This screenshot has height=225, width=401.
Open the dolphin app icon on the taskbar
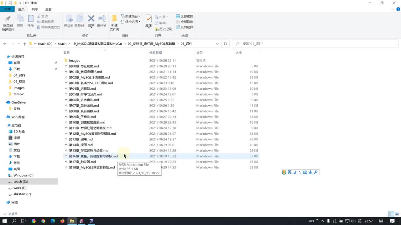(x=91, y=221)
